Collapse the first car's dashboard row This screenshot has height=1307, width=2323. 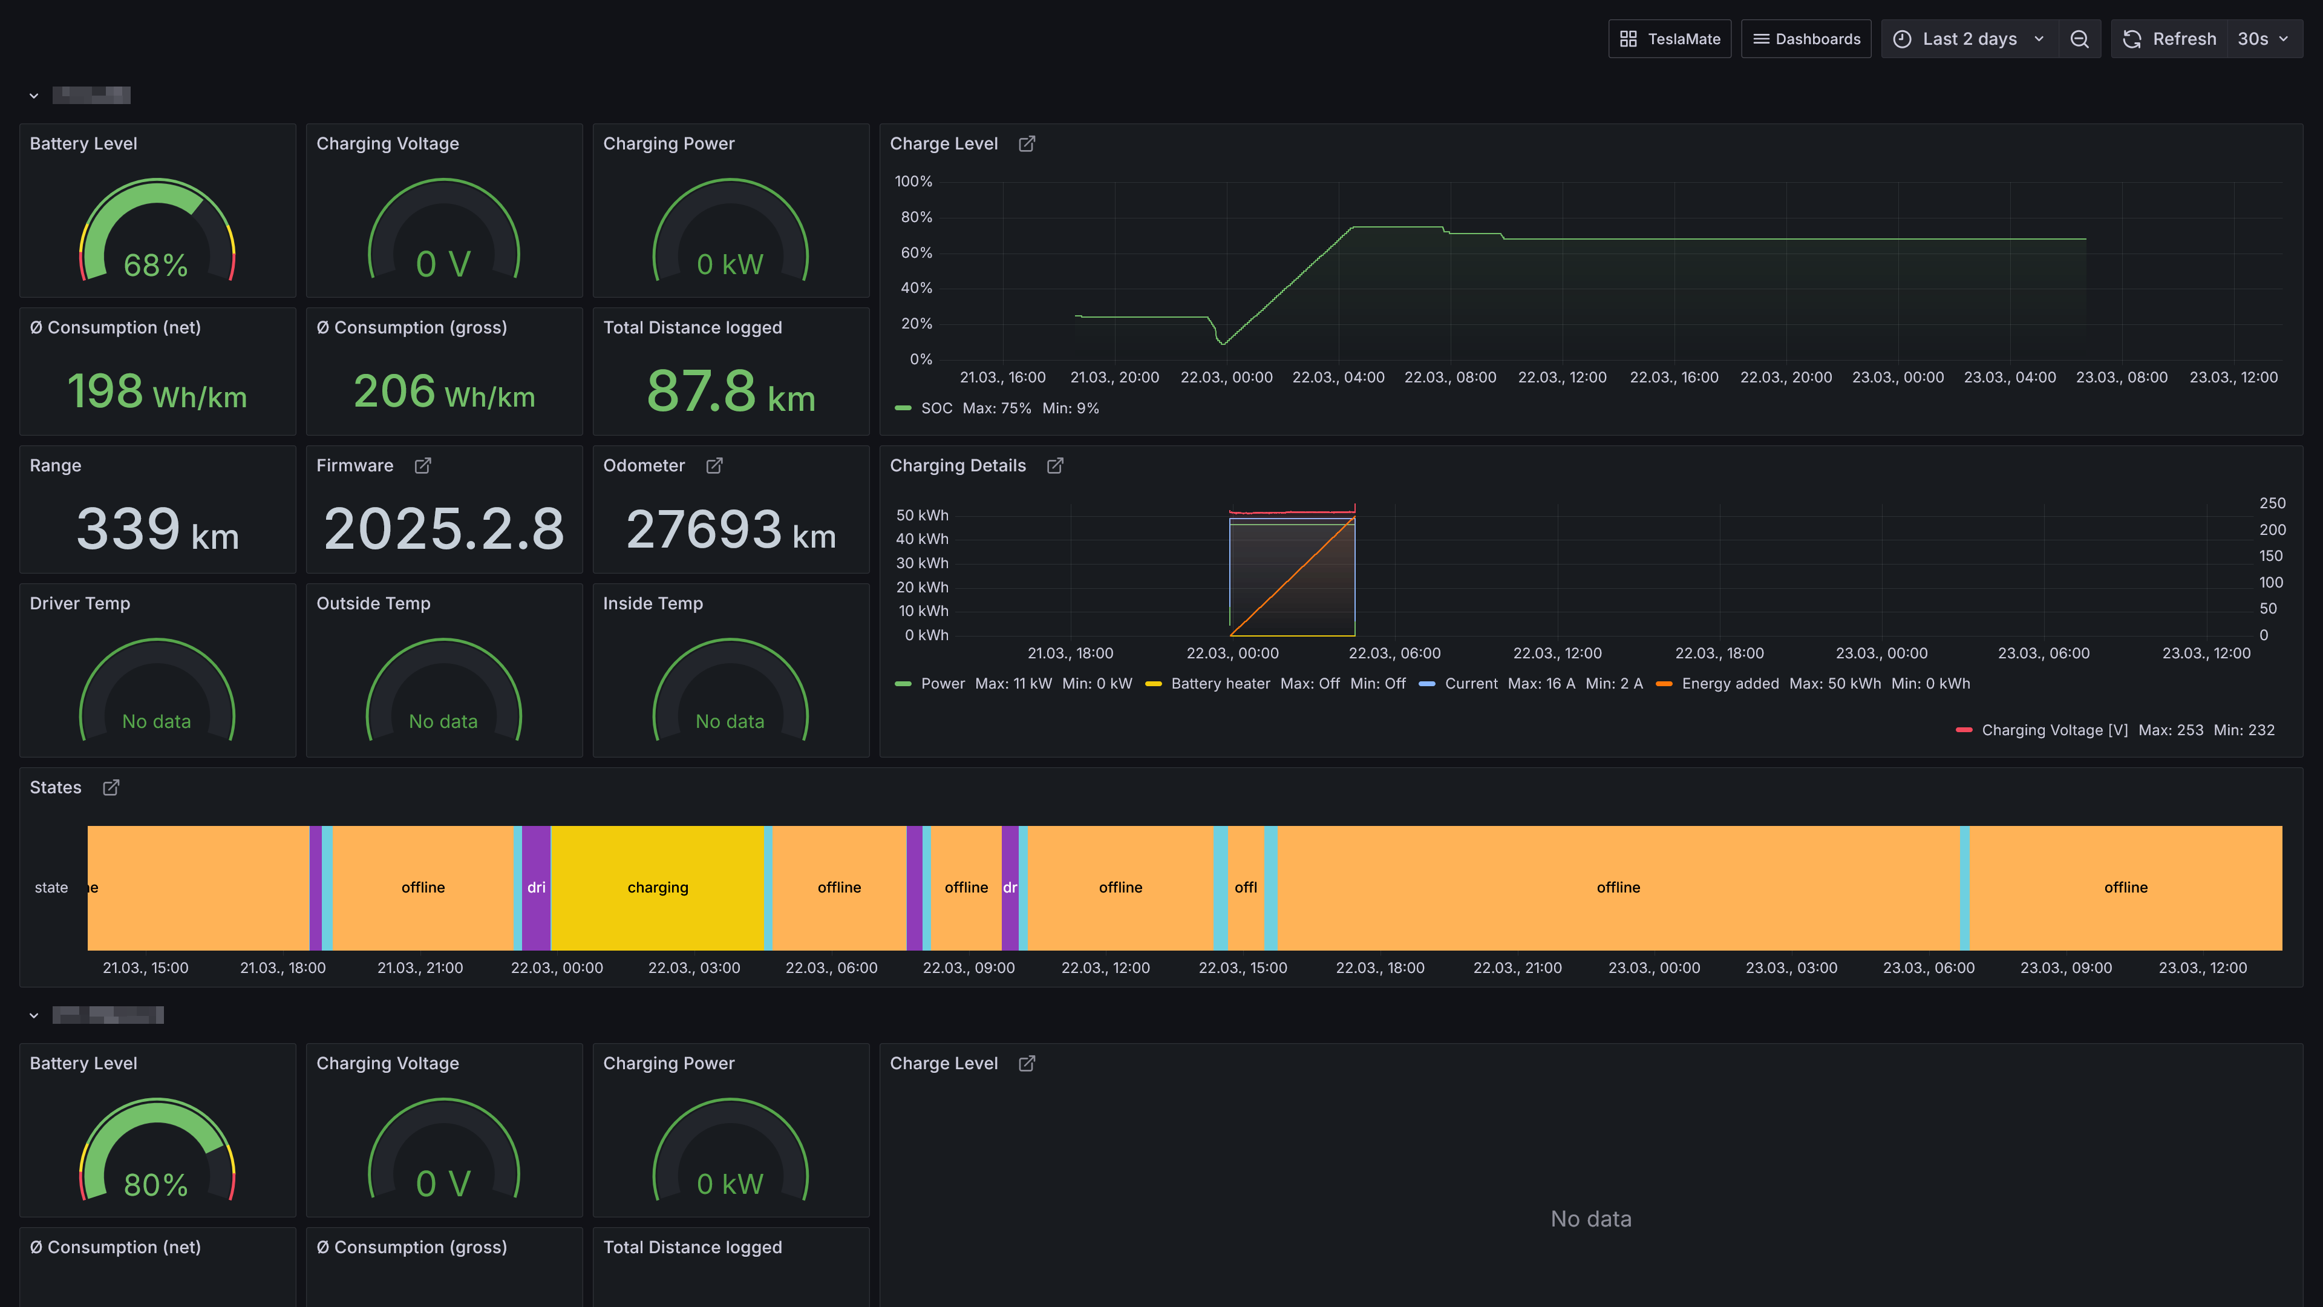(33, 96)
